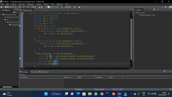Screen dimensions: 172x97
Task: Click the Smart Insert status bar entry
Action: click(100, 89)
